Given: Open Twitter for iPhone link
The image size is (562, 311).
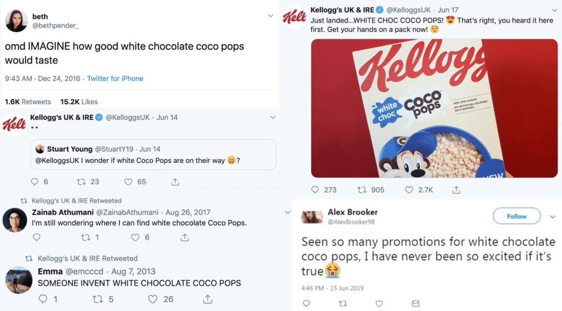Looking at the screenshot, I should tap(115, 78).
